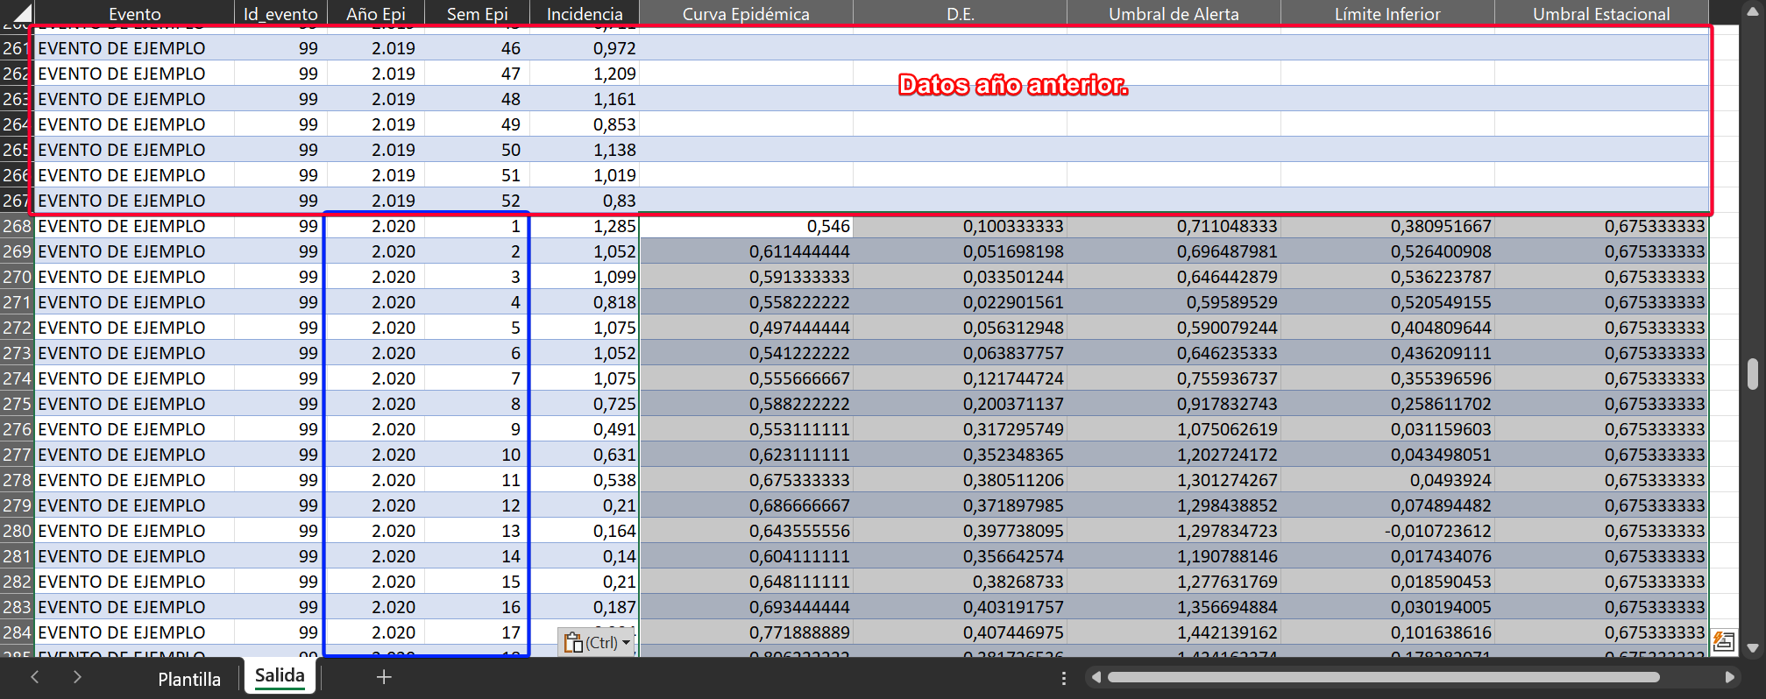Viewport: 1766px width, 699px height.
Task: Click Umbral de Alerta cell 0,711048333
Action: tap(1174, 226)
